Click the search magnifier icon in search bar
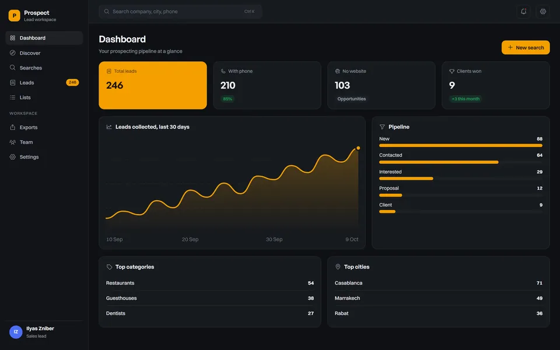The image size is (560, 350). point(106,12)
